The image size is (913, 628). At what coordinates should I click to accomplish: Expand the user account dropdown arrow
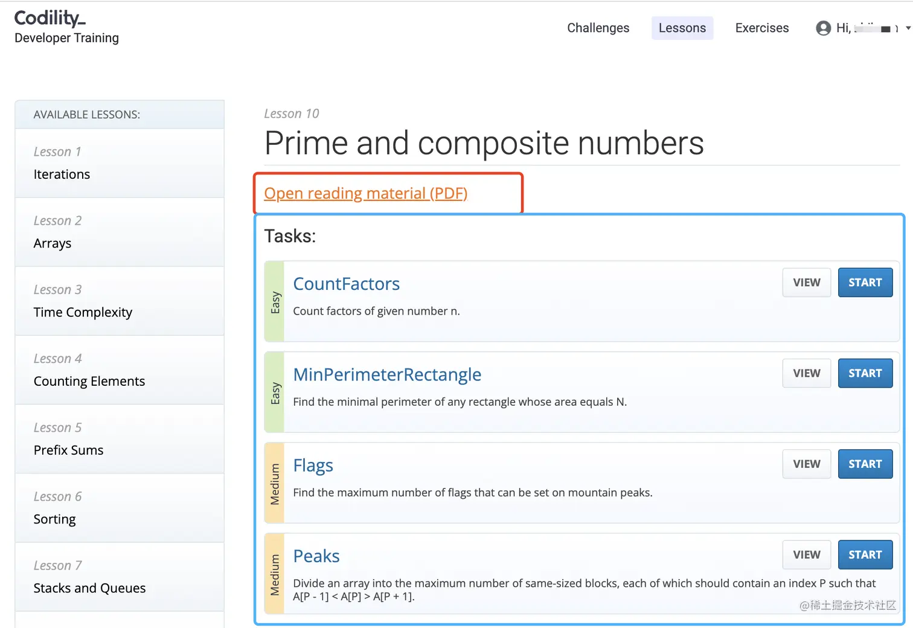[x=908, y=28]
